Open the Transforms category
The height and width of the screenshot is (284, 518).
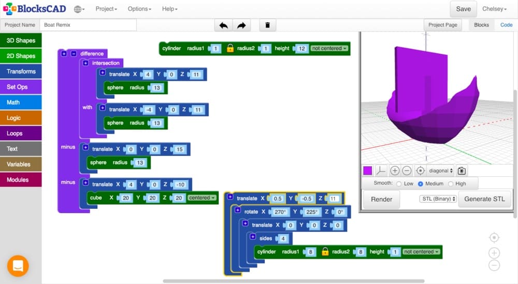(x=21, y=72)
